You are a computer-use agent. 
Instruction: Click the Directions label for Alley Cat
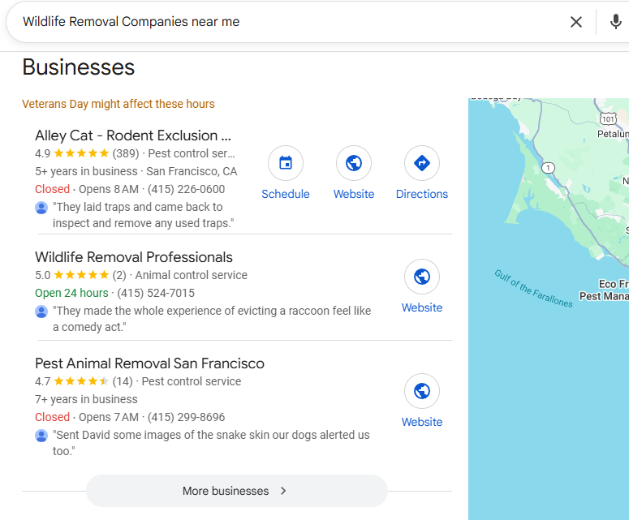click(422, 194)
